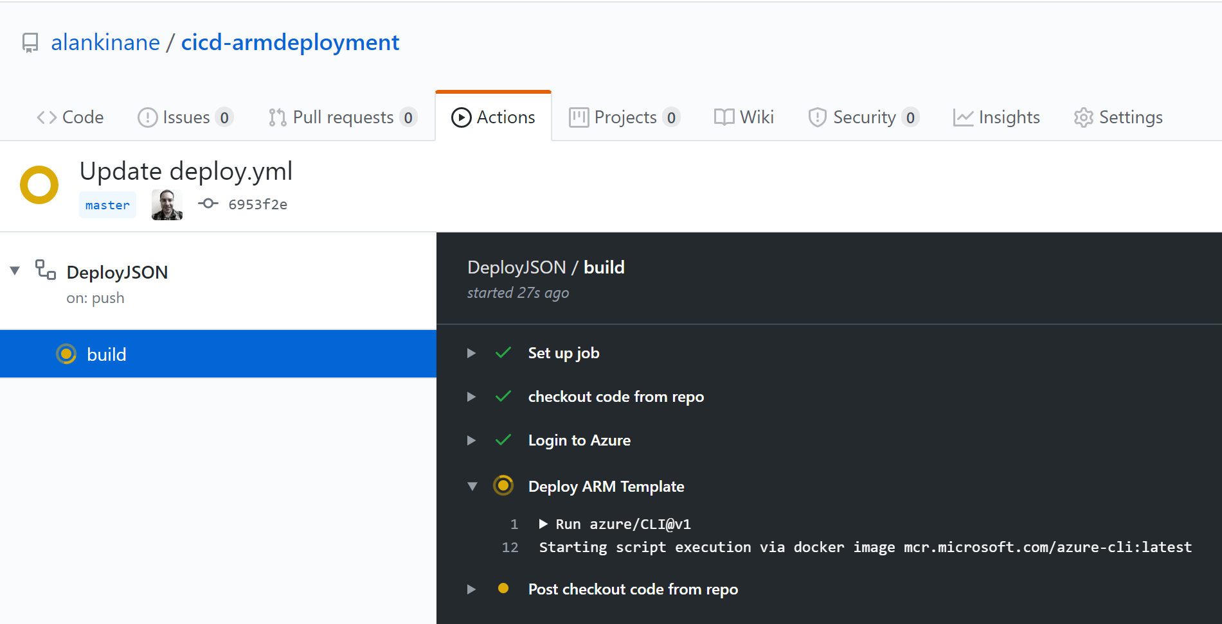Click the 'on: push' trigger text
Viewport: 1222px width, 624px height.
point(95,299)
